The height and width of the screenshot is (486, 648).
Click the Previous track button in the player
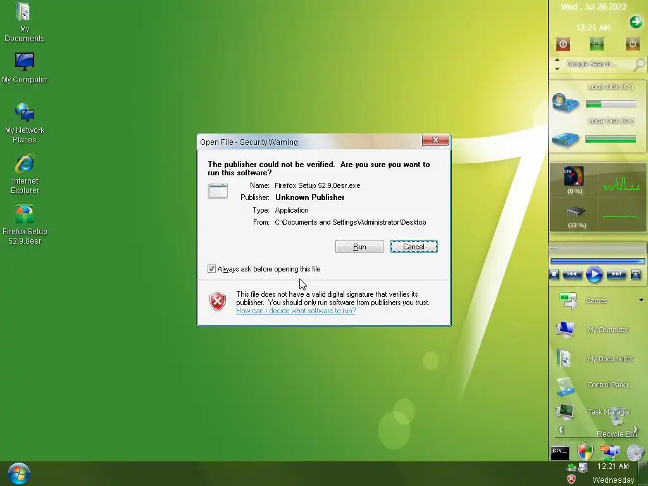pos(572,275)
